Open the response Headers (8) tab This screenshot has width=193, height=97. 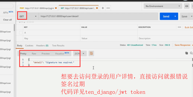tap(42, 45)
